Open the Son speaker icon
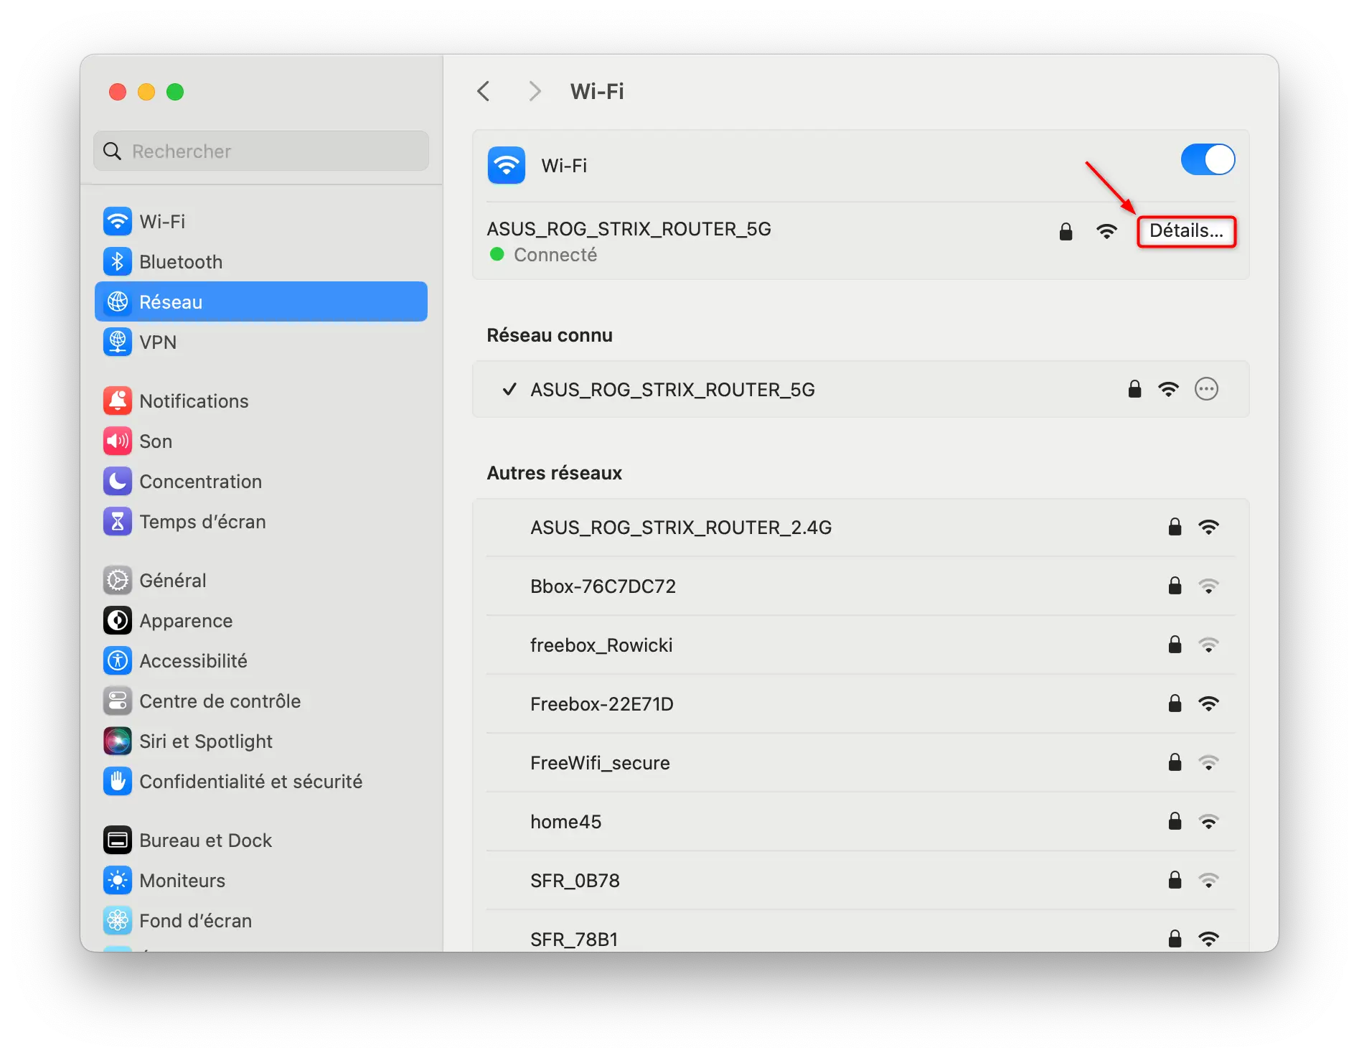Screen dimensions: 1359x1058 [x=118, y=441]
